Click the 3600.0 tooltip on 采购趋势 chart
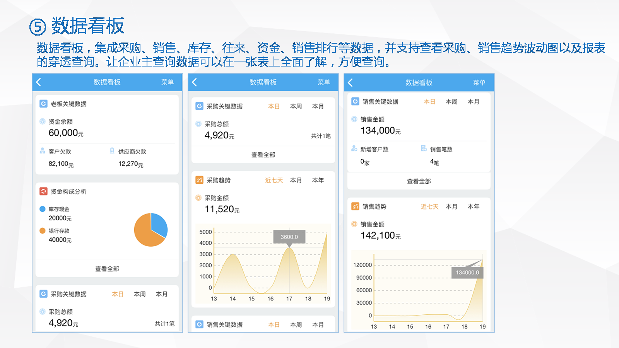The width and height of the screenshot is (619, 348). tap(289, 237)
